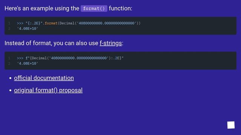Click the Decimal string in the format() call

(x=107, y=23)
